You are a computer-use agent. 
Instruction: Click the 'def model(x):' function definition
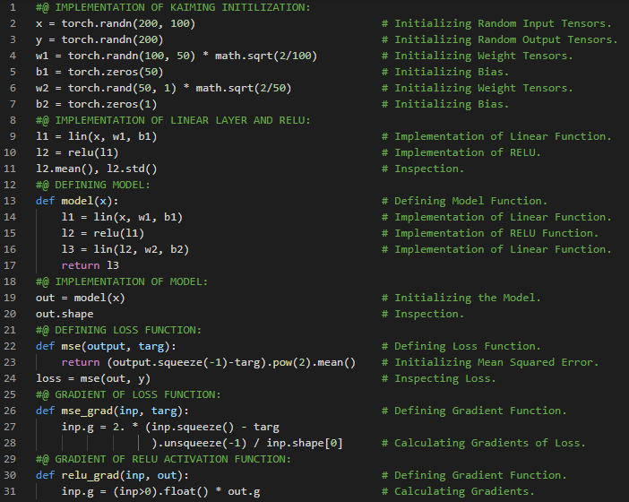(77, 201)
